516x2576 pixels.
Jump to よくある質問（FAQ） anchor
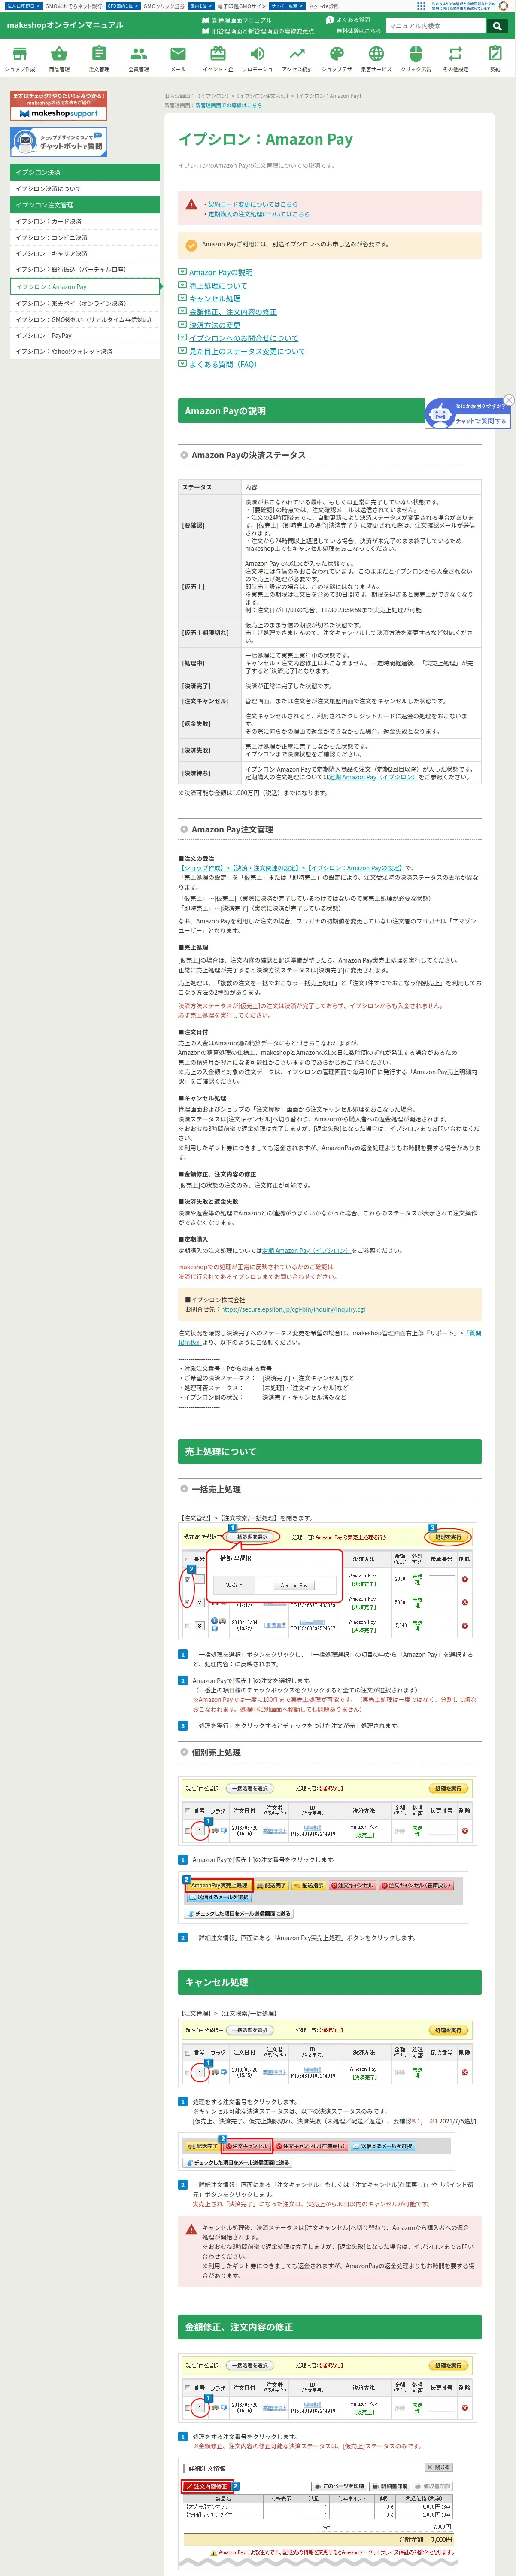[224, 364]
